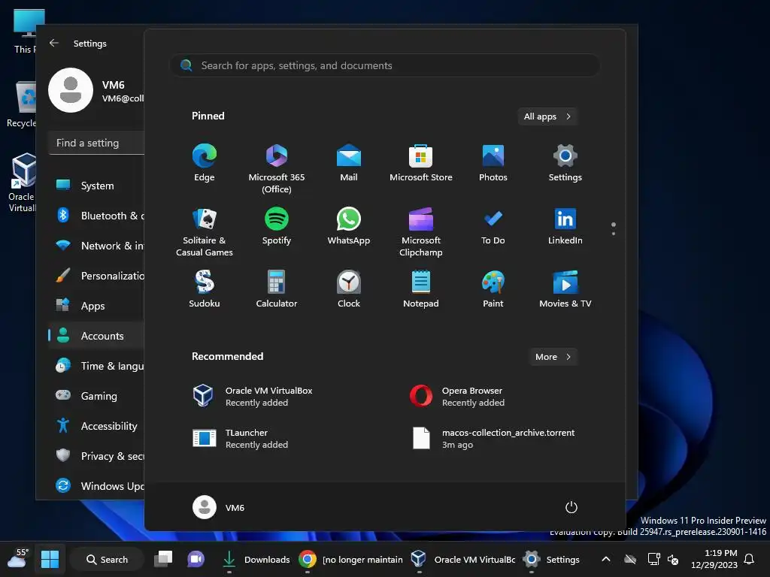The image size is (770, 577).
Task: Click the muted volume tray icon
Action: tap(673, 559)
